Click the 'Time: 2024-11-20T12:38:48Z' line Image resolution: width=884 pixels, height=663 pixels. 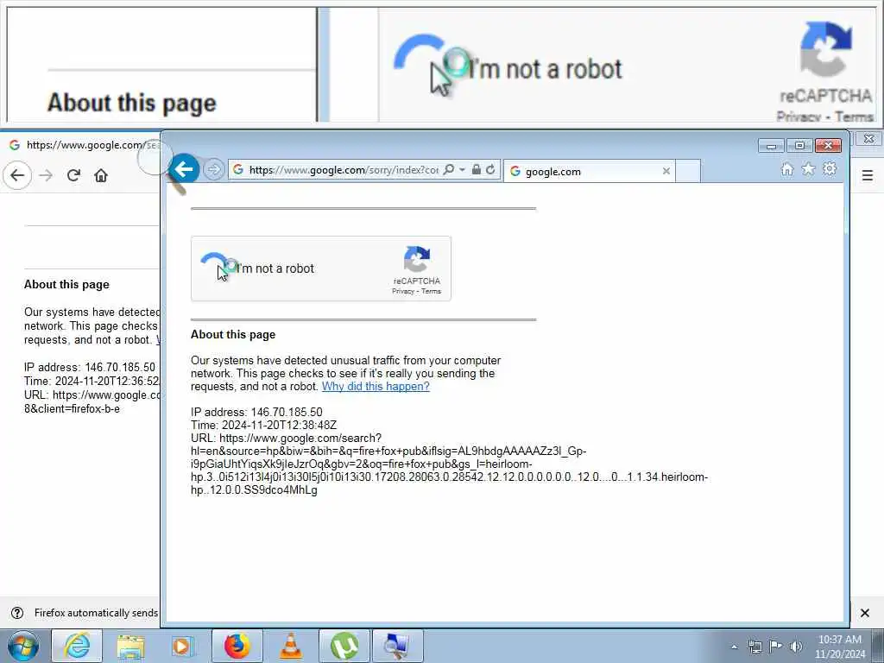point(263,425)
